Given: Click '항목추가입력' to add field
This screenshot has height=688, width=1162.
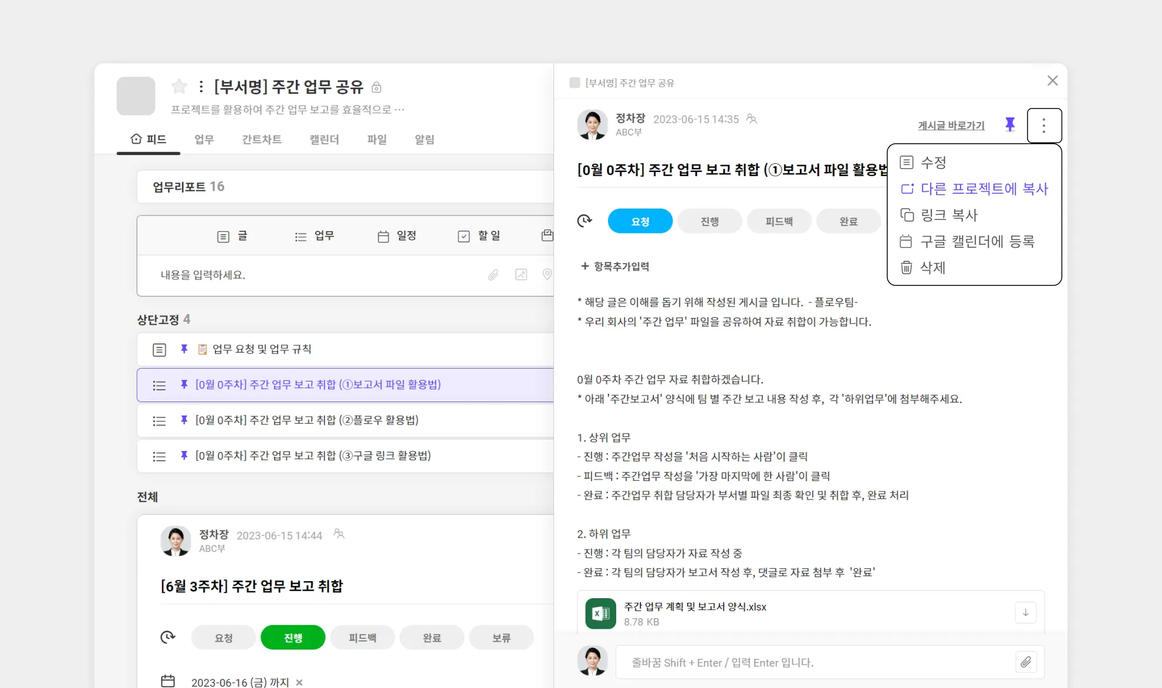Looking at the screenshot, I should (x=614, y=267).
